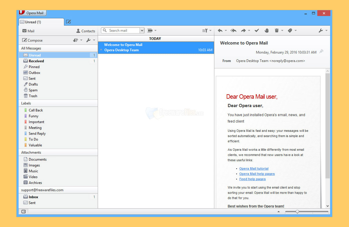Image resolution: width=349 pixels, height=227 pixels.
Task: Select the Unread folder
Action: click(58, 55)
